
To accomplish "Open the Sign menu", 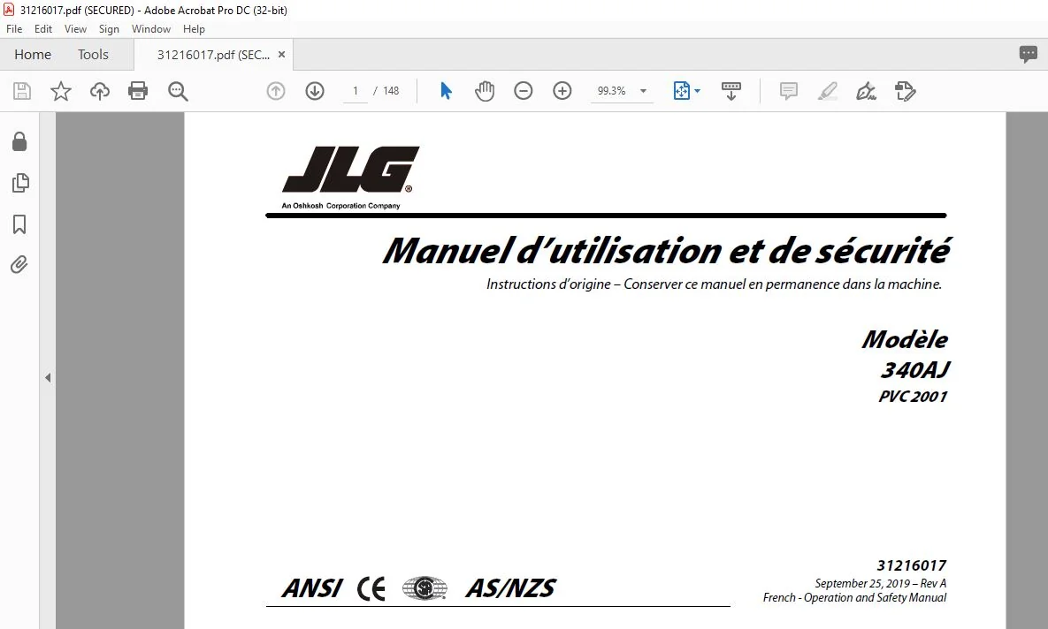I will (x=109, y=29).
